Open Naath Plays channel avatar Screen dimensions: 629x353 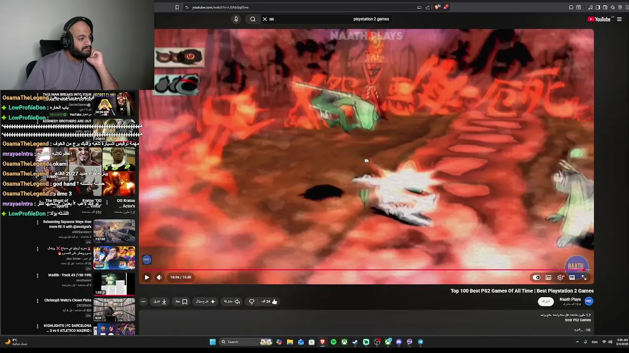[x=589, y=301]
